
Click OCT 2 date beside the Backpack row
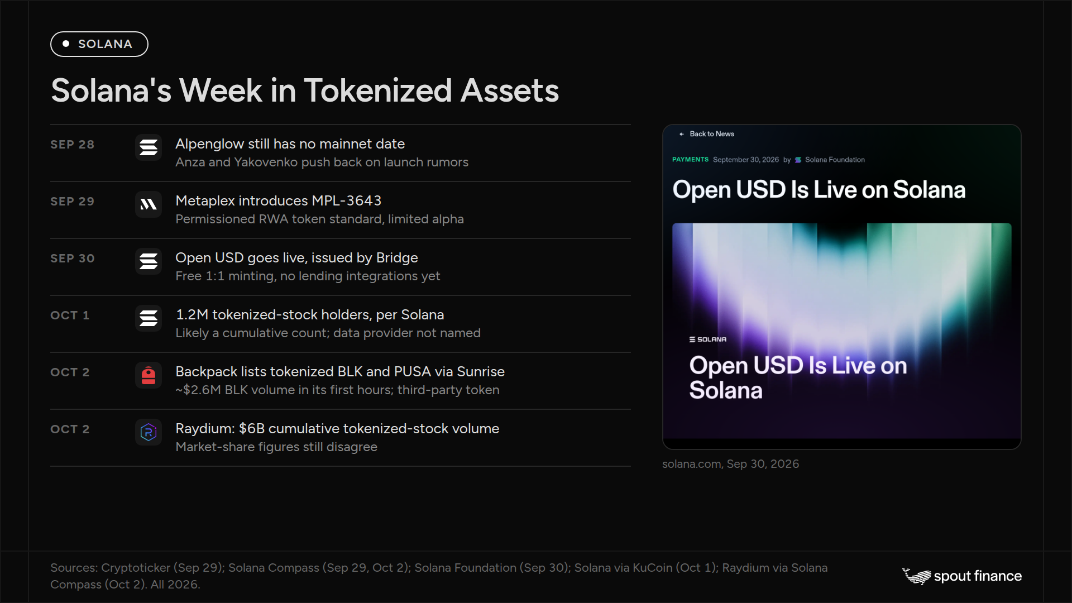point(70,372)
